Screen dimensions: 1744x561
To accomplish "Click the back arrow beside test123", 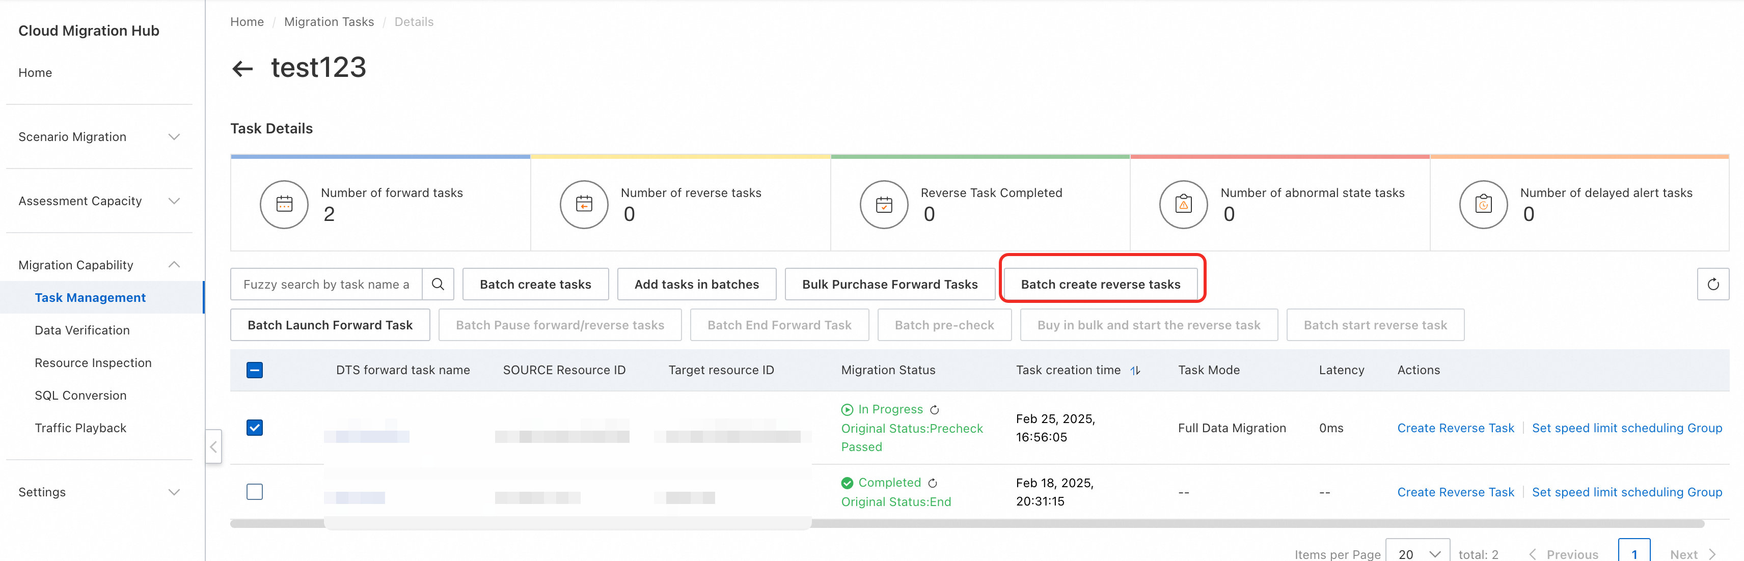I will tap(242, 68).
